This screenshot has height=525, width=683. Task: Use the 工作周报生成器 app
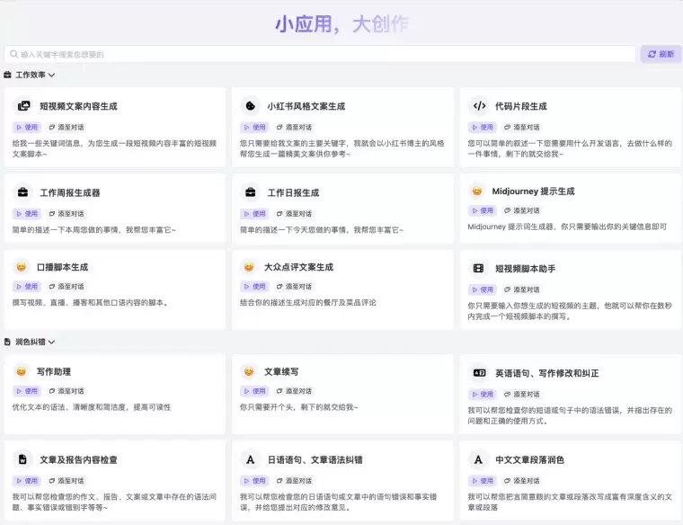[x=27, y=213]
